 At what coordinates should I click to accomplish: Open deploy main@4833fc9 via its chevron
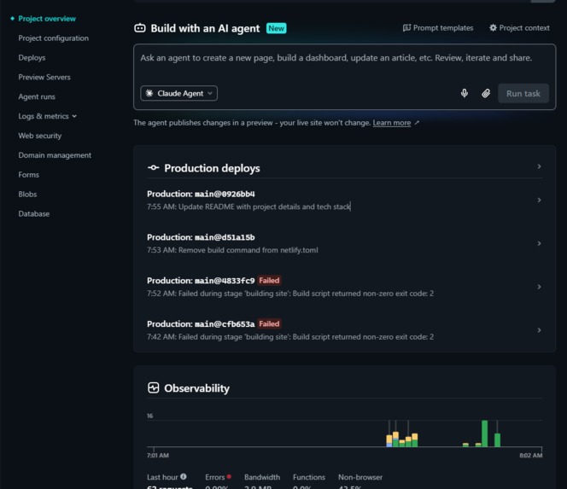[x=539, y=287]
